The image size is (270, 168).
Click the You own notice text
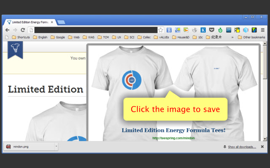[x=78, y=58]
